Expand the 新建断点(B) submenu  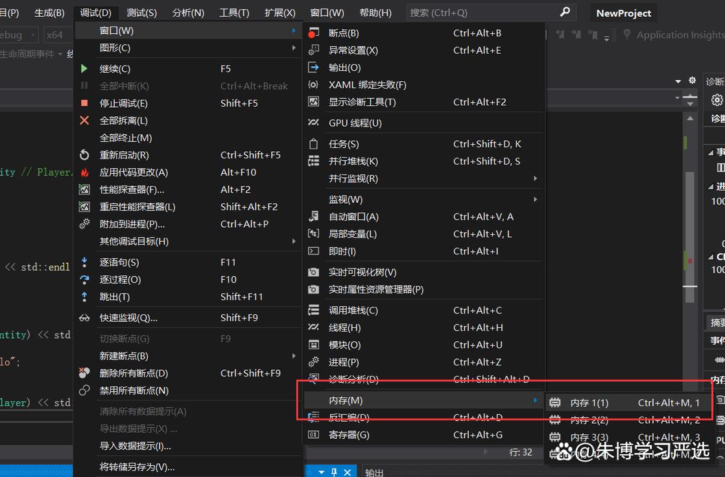pyautogui.click(x=294, y=356)
